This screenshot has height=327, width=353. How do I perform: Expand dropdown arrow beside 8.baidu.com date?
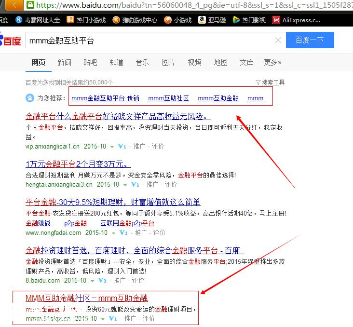click(x=92, y=281)
